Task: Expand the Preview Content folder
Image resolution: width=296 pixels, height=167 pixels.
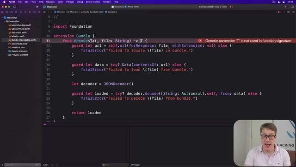Action: tap(7, 55)
